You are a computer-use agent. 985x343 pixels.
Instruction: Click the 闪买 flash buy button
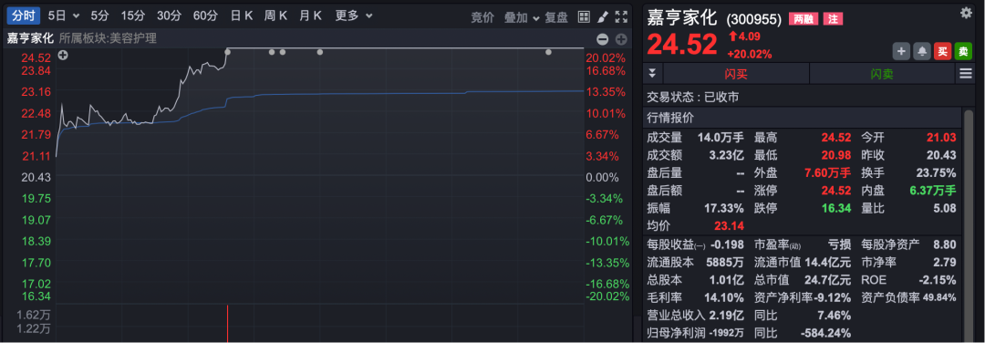[x=736, y=74]
